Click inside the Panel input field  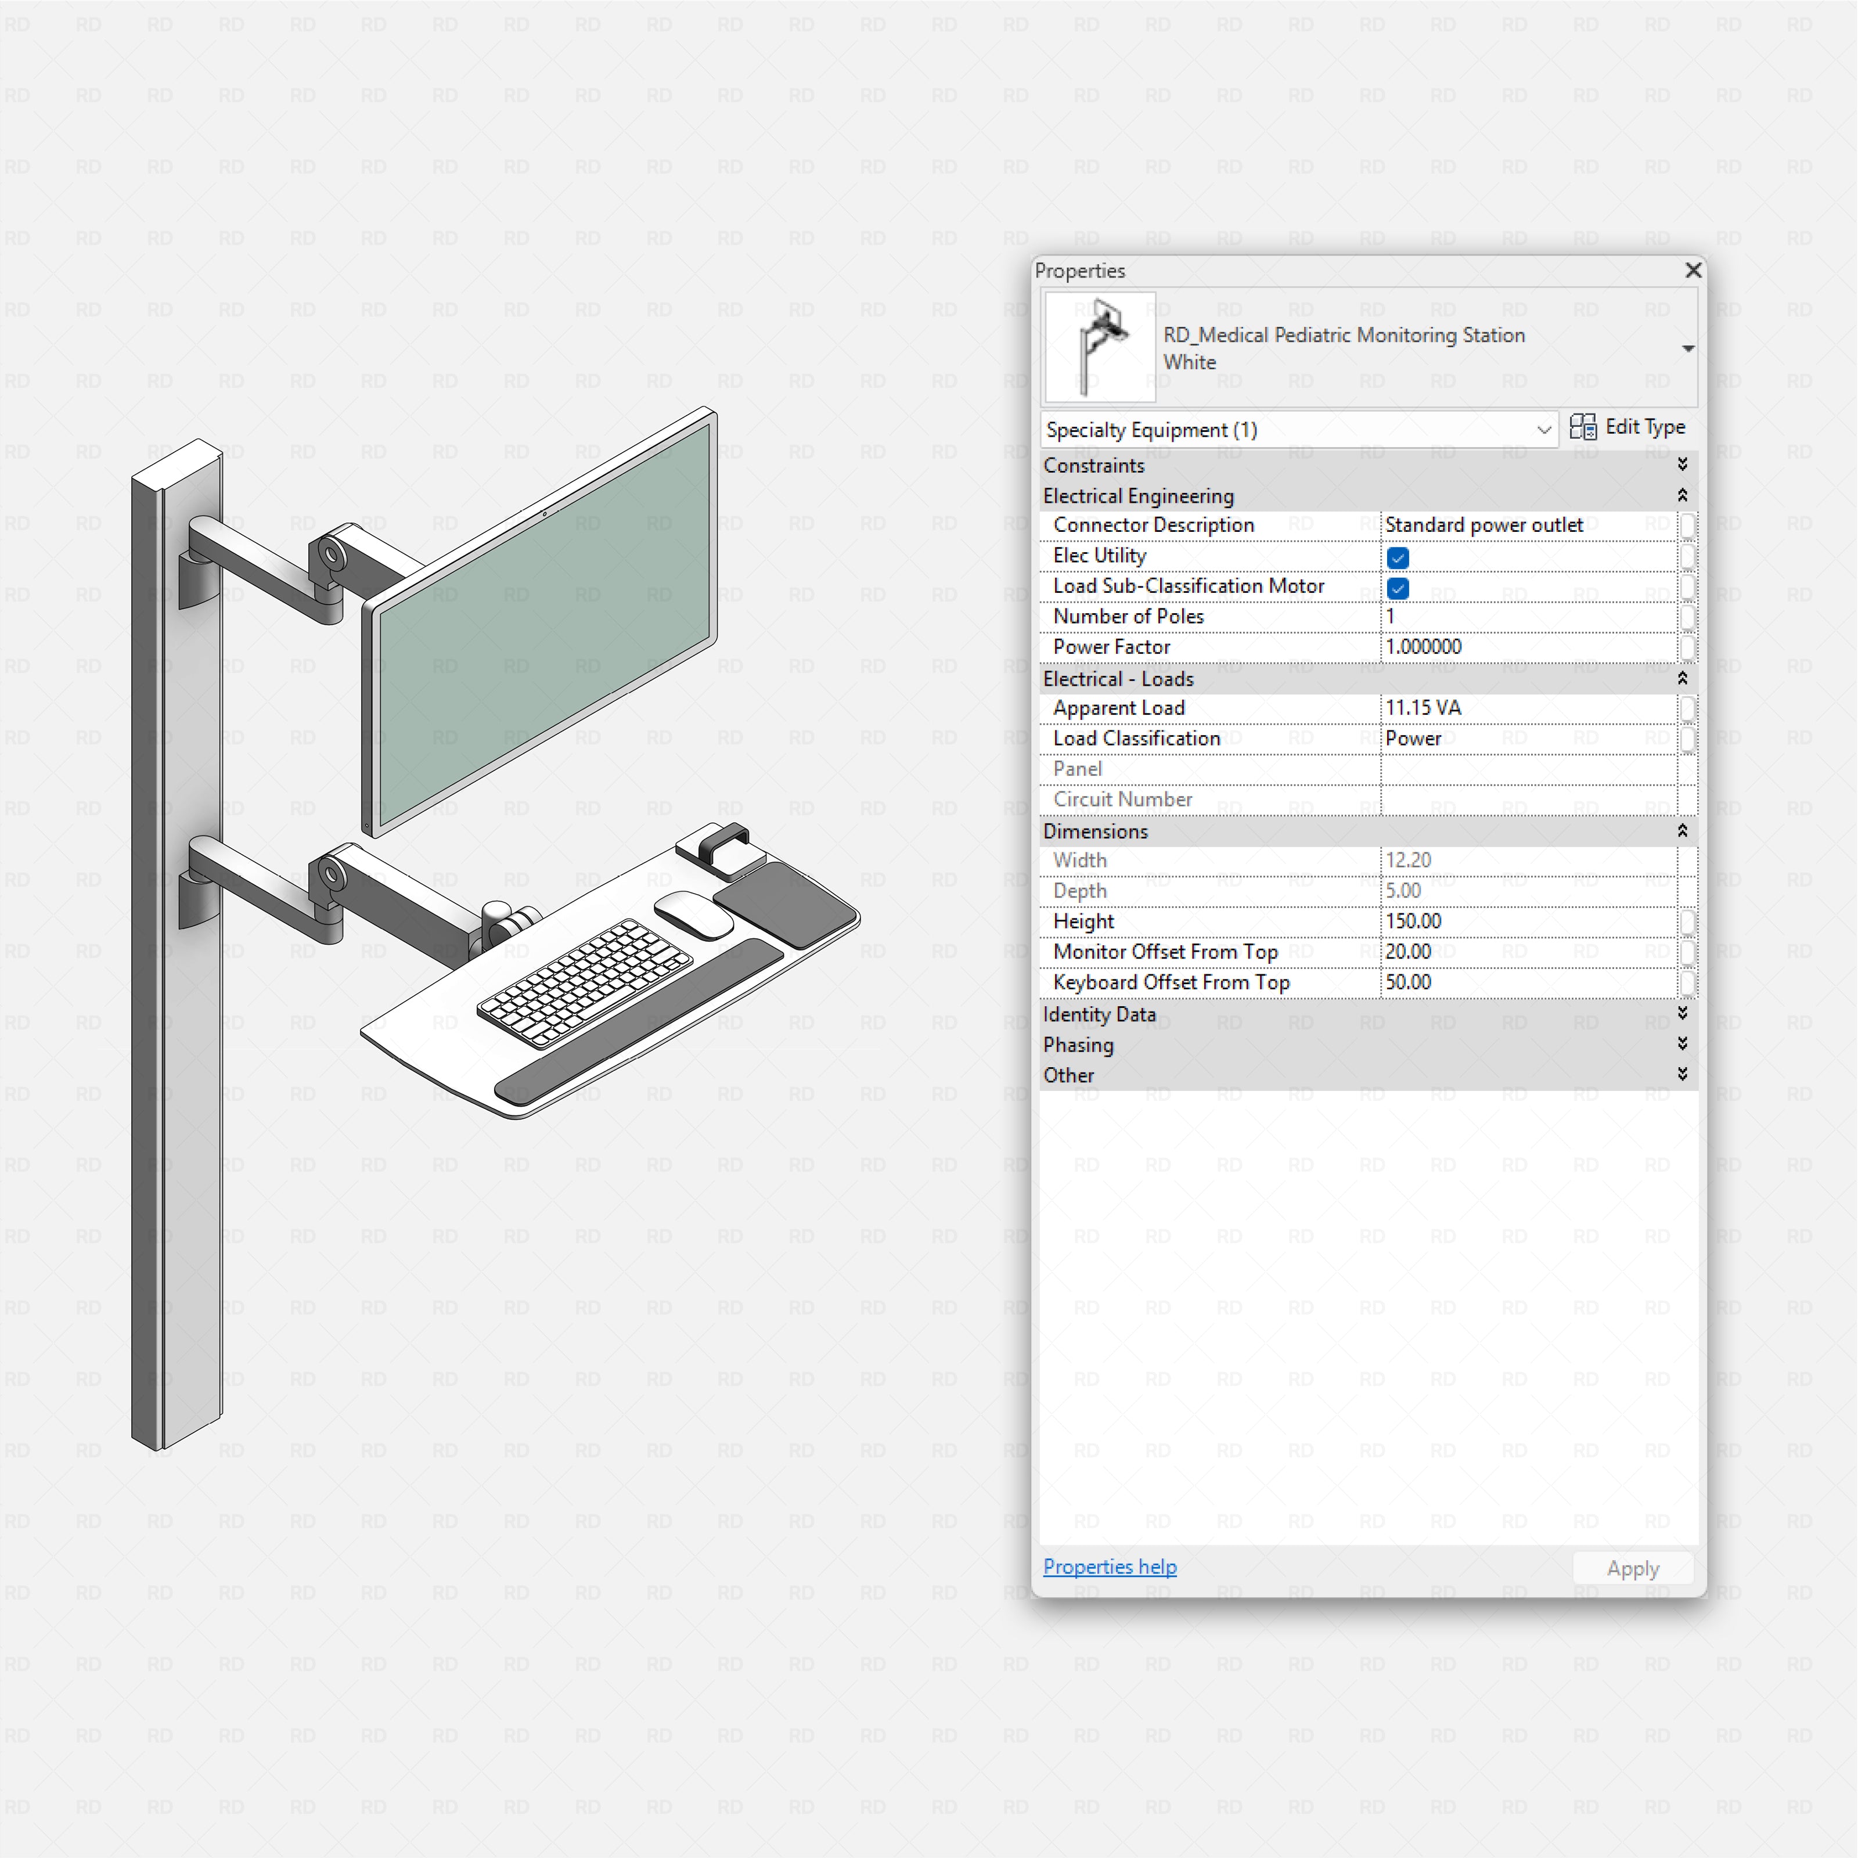point(1529,768)
